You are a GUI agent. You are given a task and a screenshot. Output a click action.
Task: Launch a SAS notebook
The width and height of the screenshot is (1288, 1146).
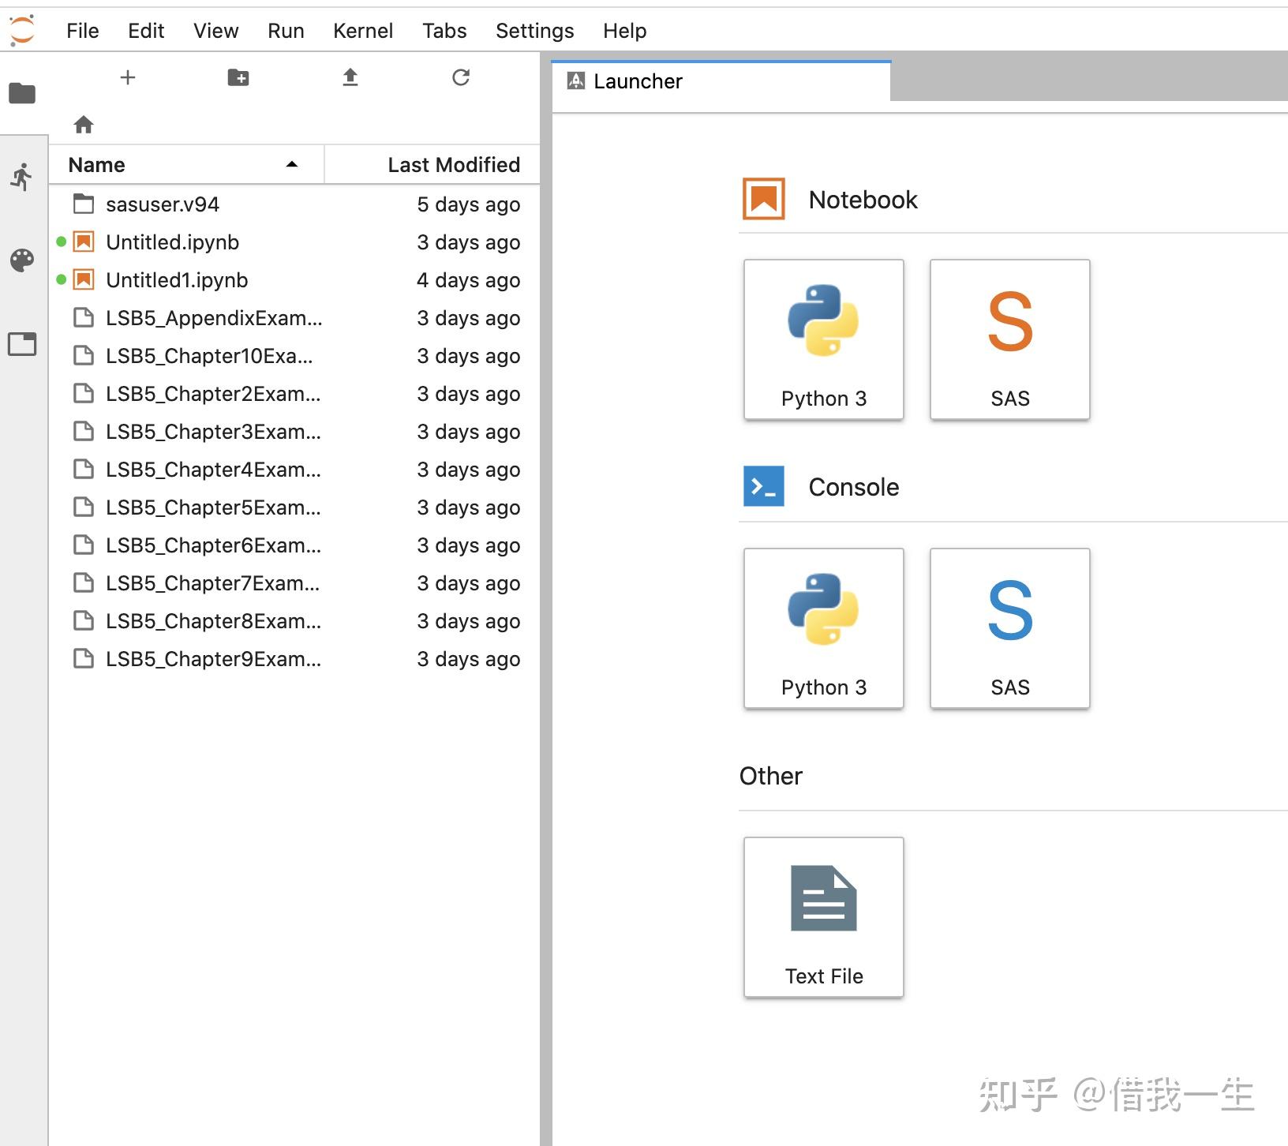[x=1009, y=339]
